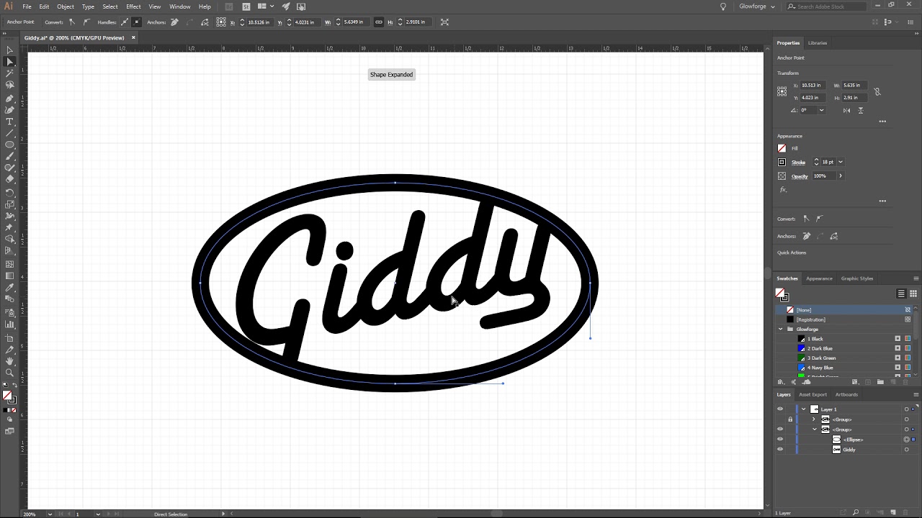Open Adobe Stock via St icon
The width and height of the screenshot is (922, 518).
(246, 6)
